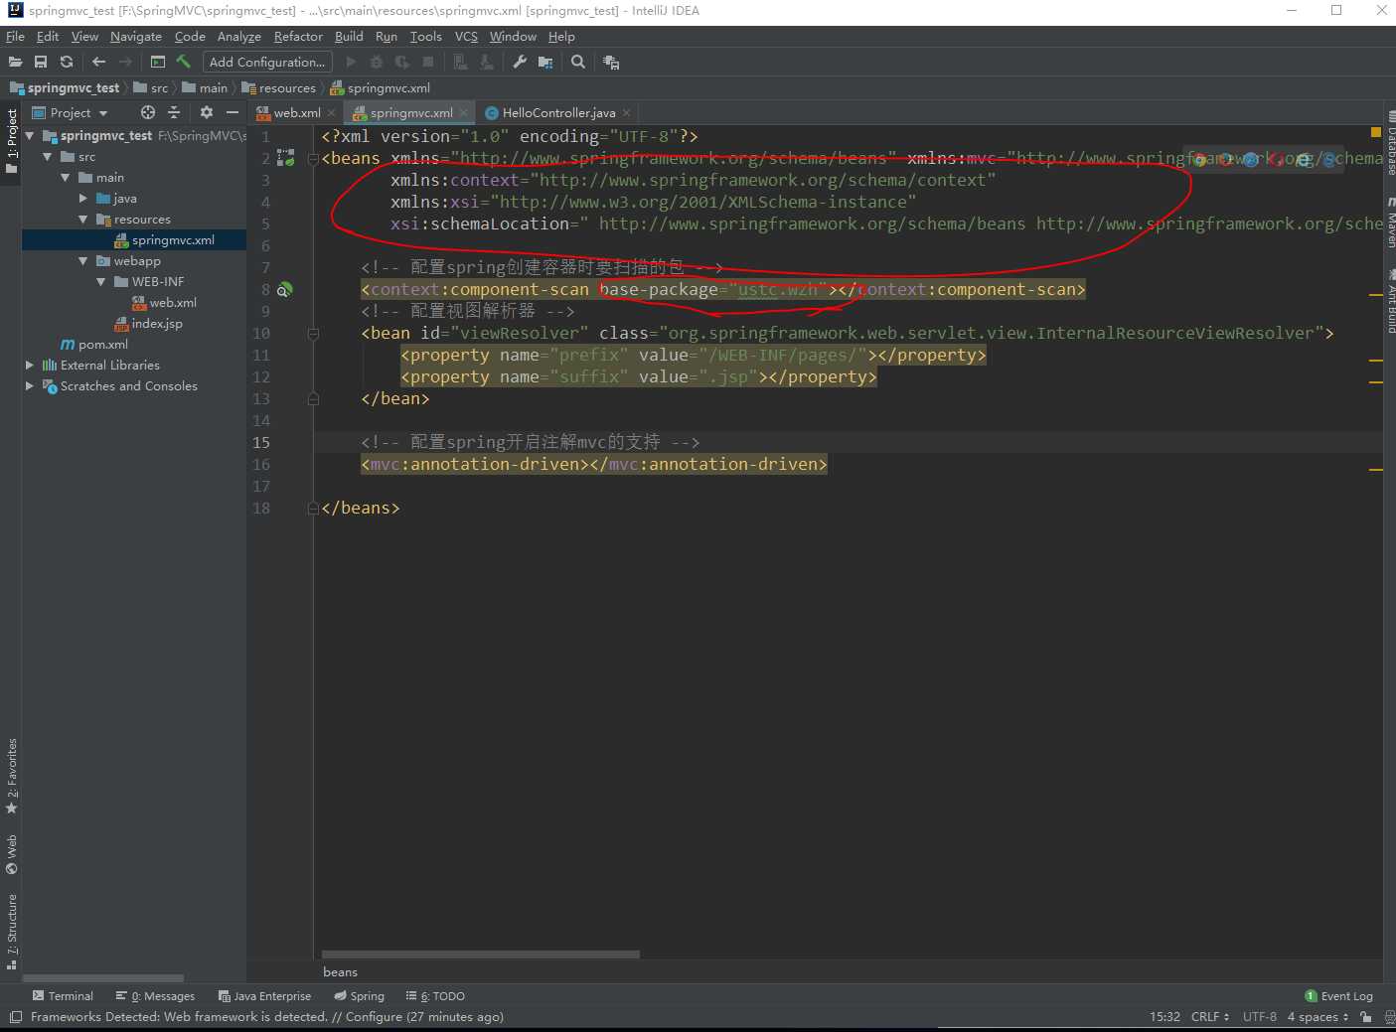This screenshot has width=1396, height=1032.
Task: Toggle the Ant Build tool window
Action: [1390, 303]
